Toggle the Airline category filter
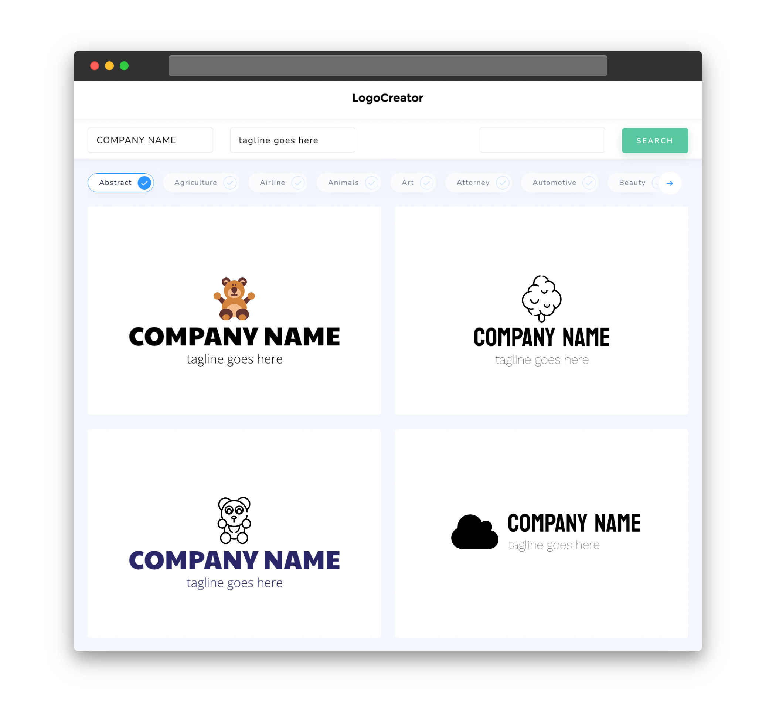This screenshot has height=702, width=776. click(281, 183)
